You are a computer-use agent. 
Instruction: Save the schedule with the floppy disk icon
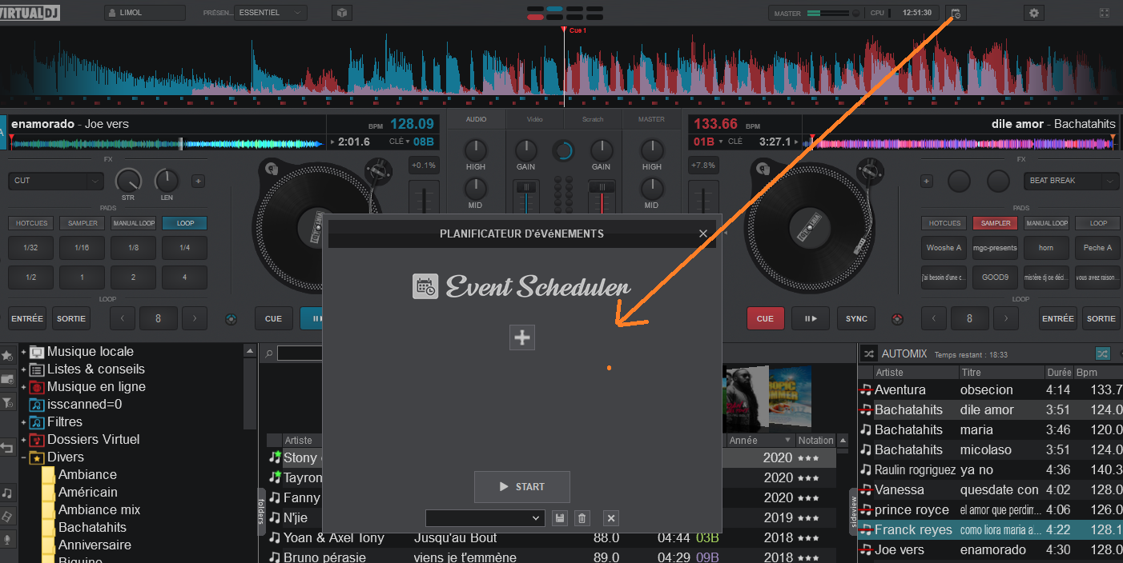pos(560,518)
